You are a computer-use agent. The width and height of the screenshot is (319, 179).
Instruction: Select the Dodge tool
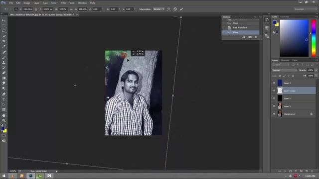[x=3, y=89]
